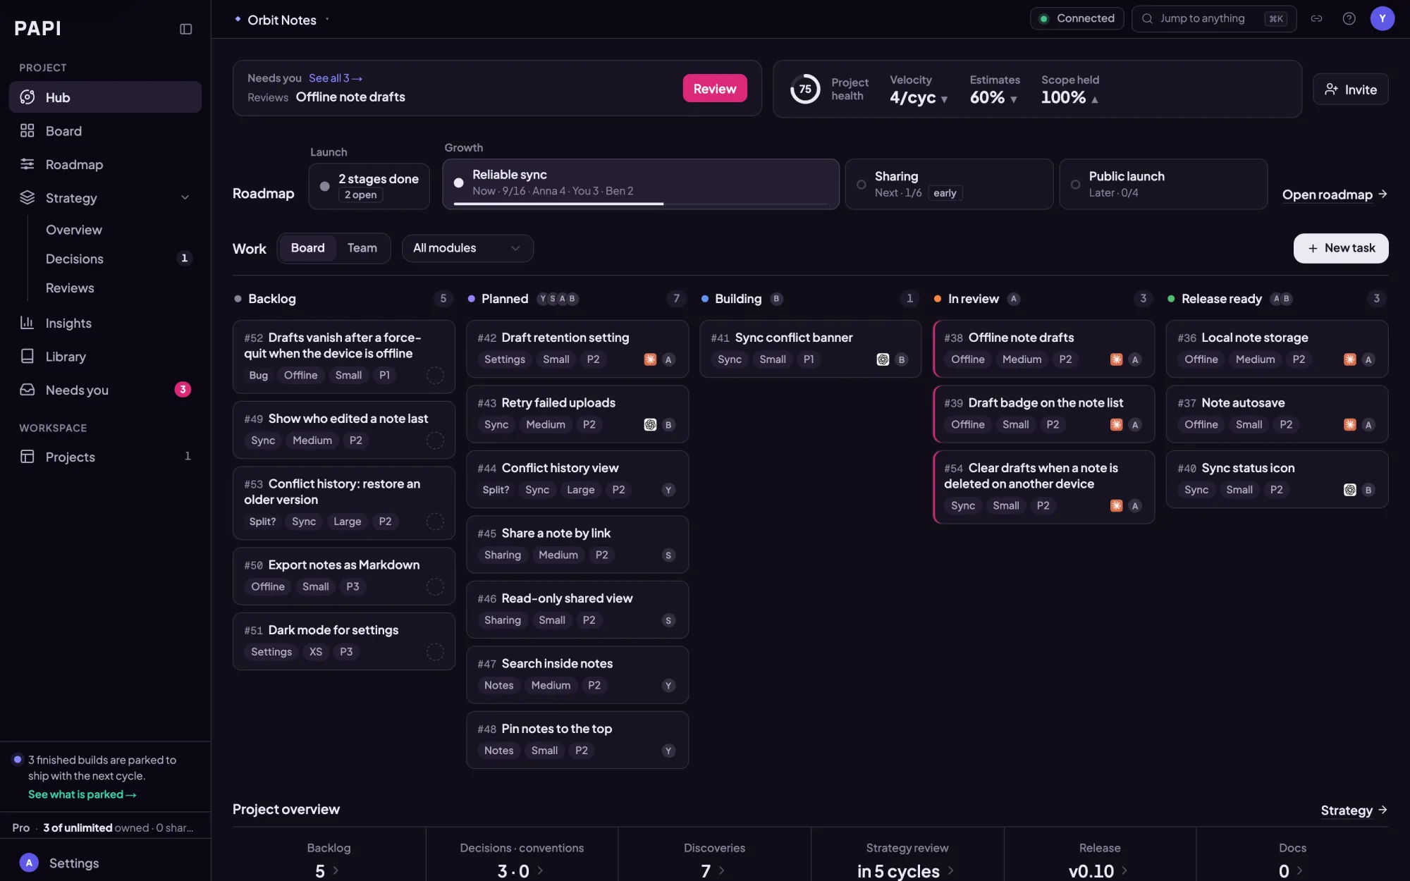This screenshot has height=881, width=1410.
Task: Click the New task button
Action: [1341, 248]
